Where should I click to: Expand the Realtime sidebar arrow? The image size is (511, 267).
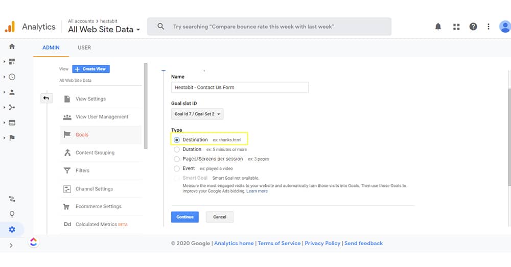point(4,77)
